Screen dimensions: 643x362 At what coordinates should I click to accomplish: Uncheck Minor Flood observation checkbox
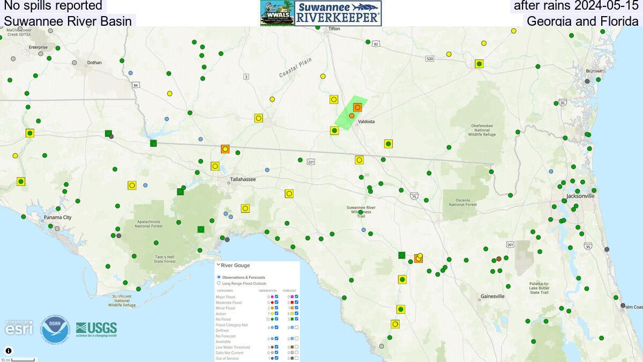click(276, 308)
